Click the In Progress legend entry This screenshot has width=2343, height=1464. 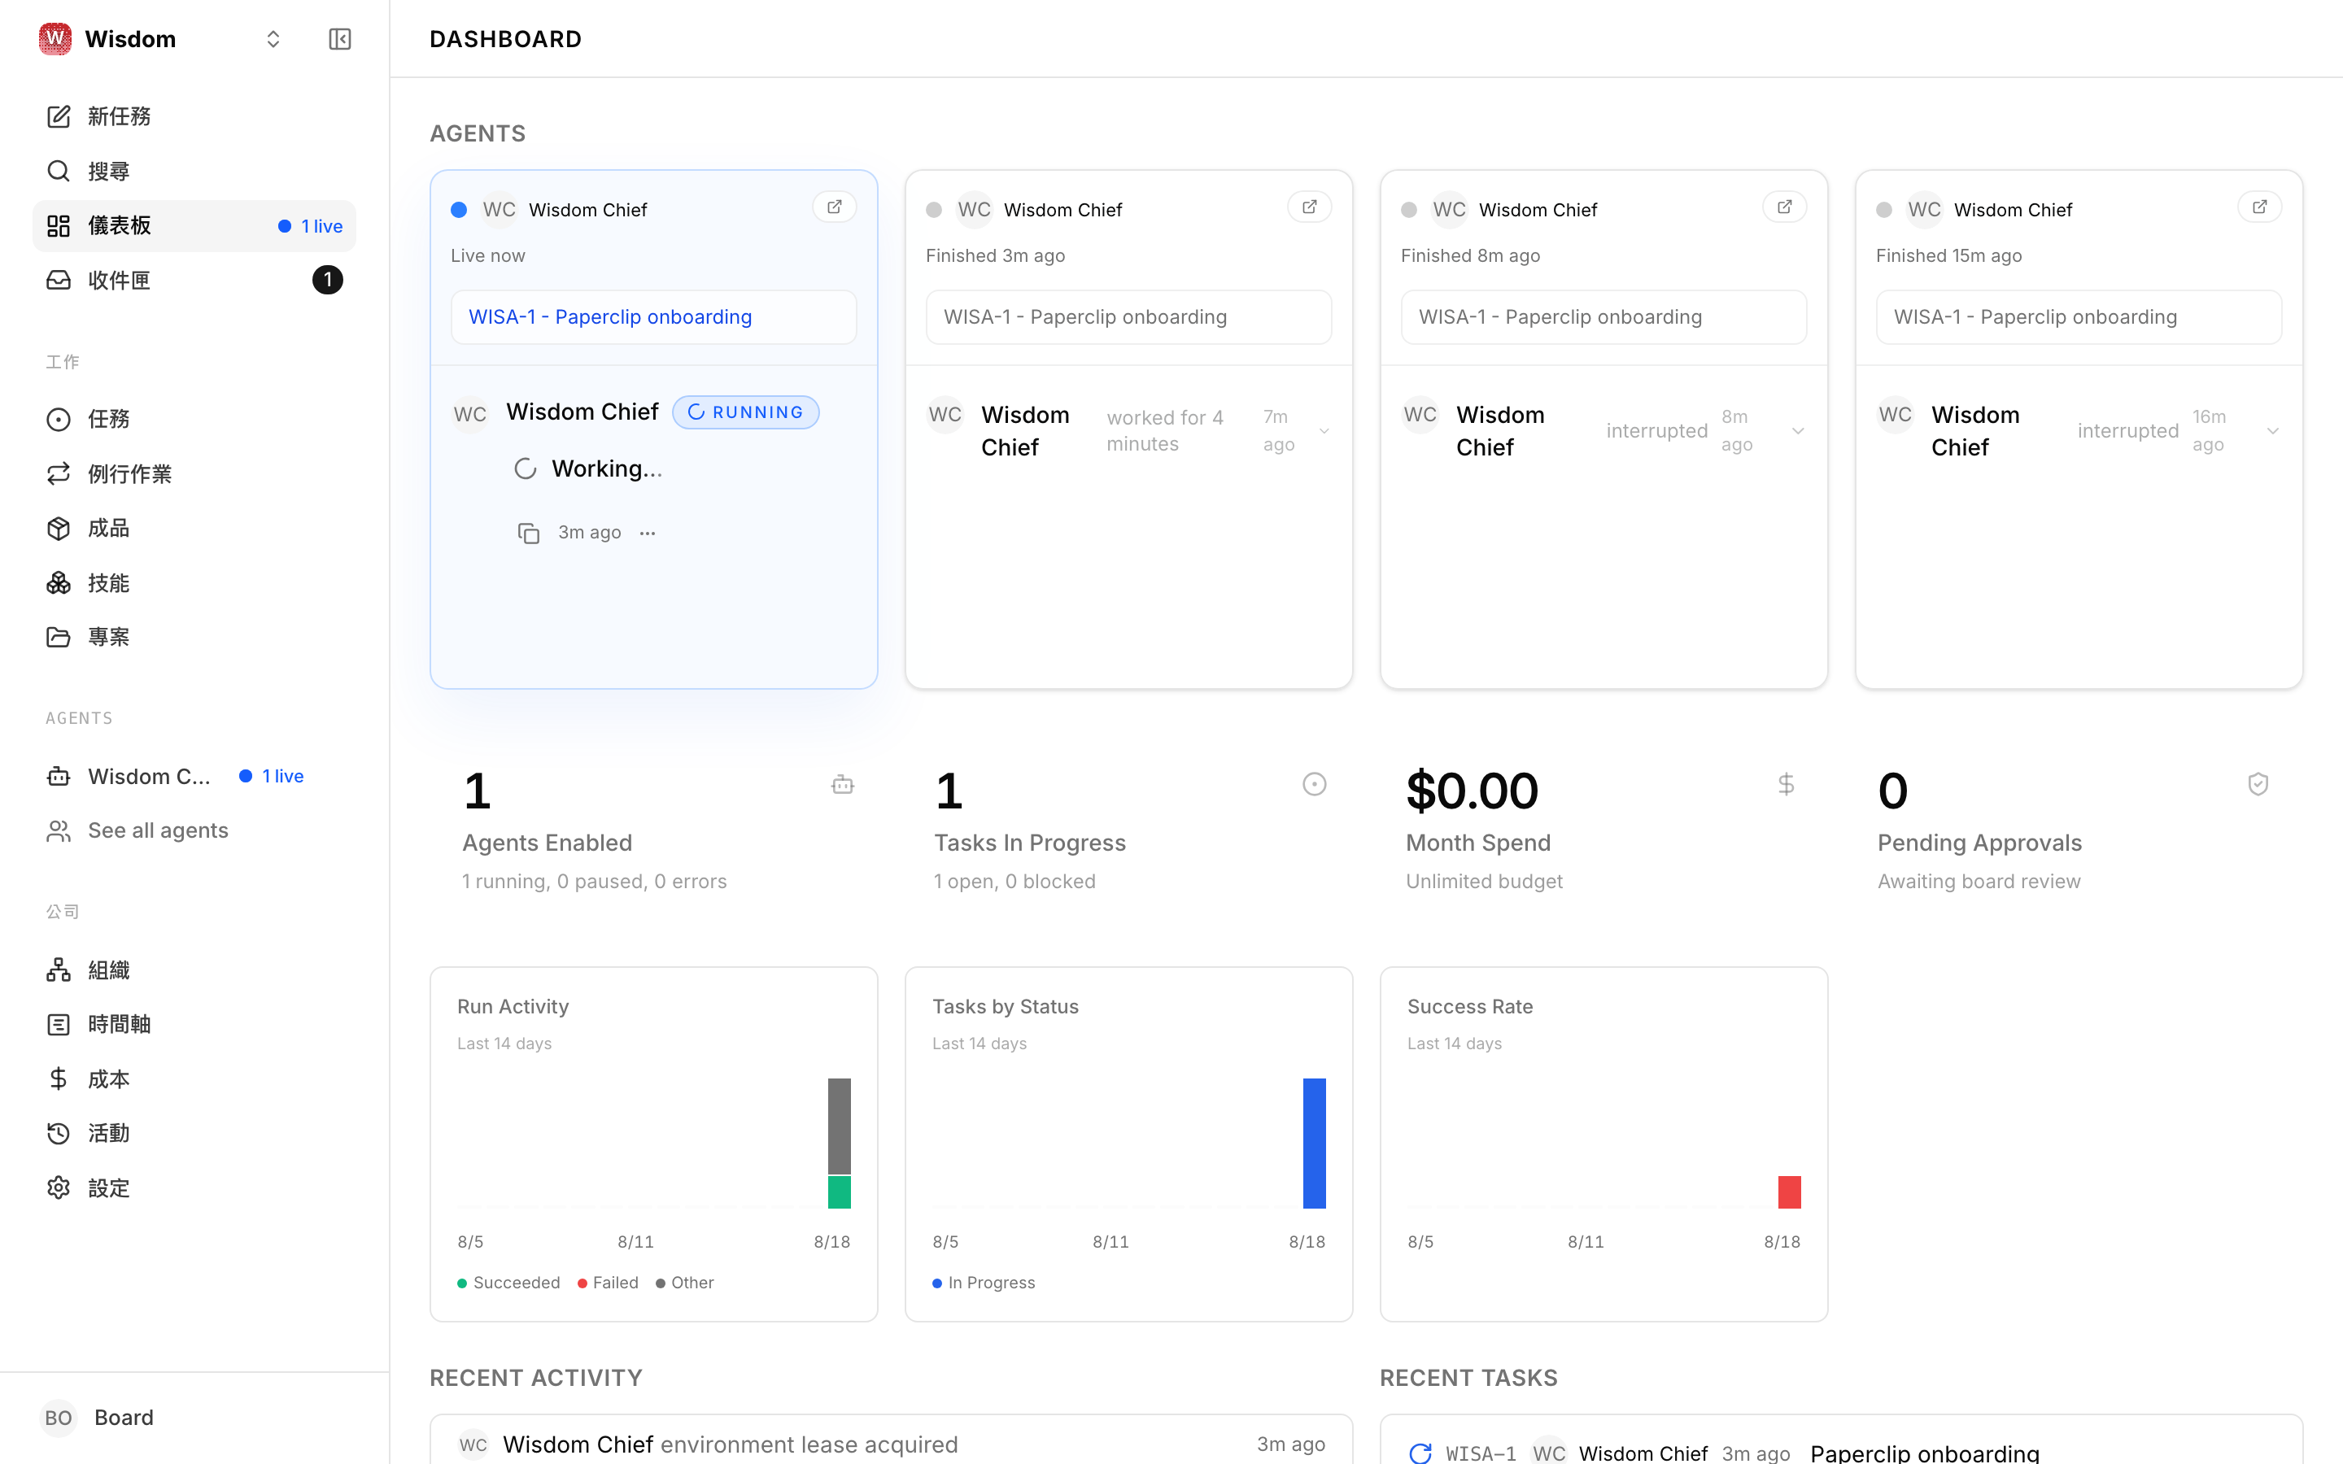pyautogui.click(x=984, y=1283)
